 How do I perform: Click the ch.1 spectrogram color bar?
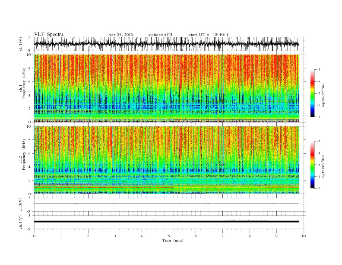click(x=312, y=93)
